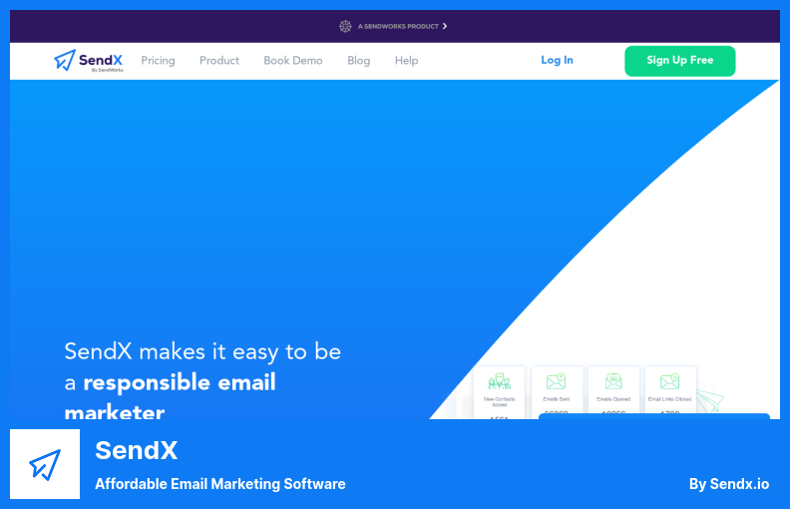The image size is (790, 509).
Task: Open the Pricing menu item
Action: click(159, 61)
